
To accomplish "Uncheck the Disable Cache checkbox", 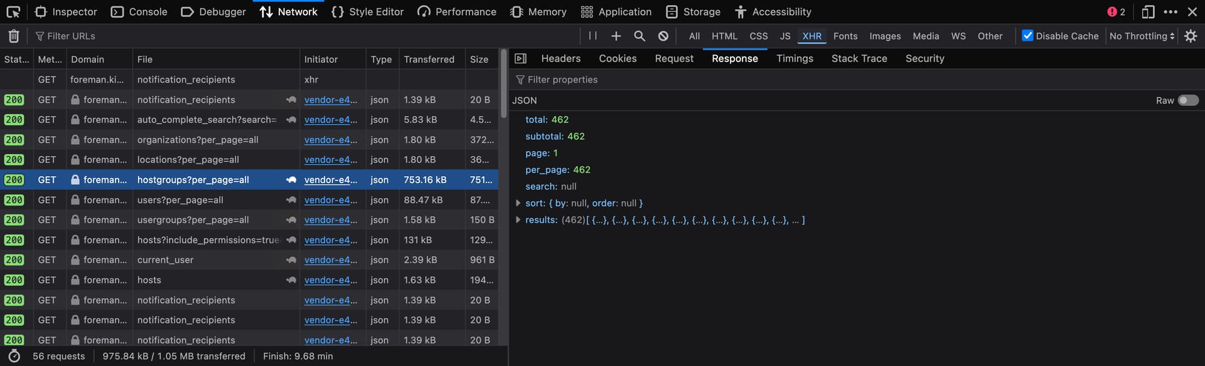I will click(x=1027, y=36).
